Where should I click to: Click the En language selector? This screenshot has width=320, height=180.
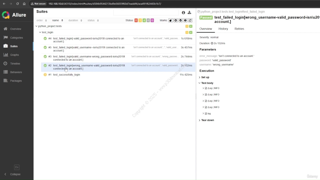pyautogui.click(x=17, y=167)
